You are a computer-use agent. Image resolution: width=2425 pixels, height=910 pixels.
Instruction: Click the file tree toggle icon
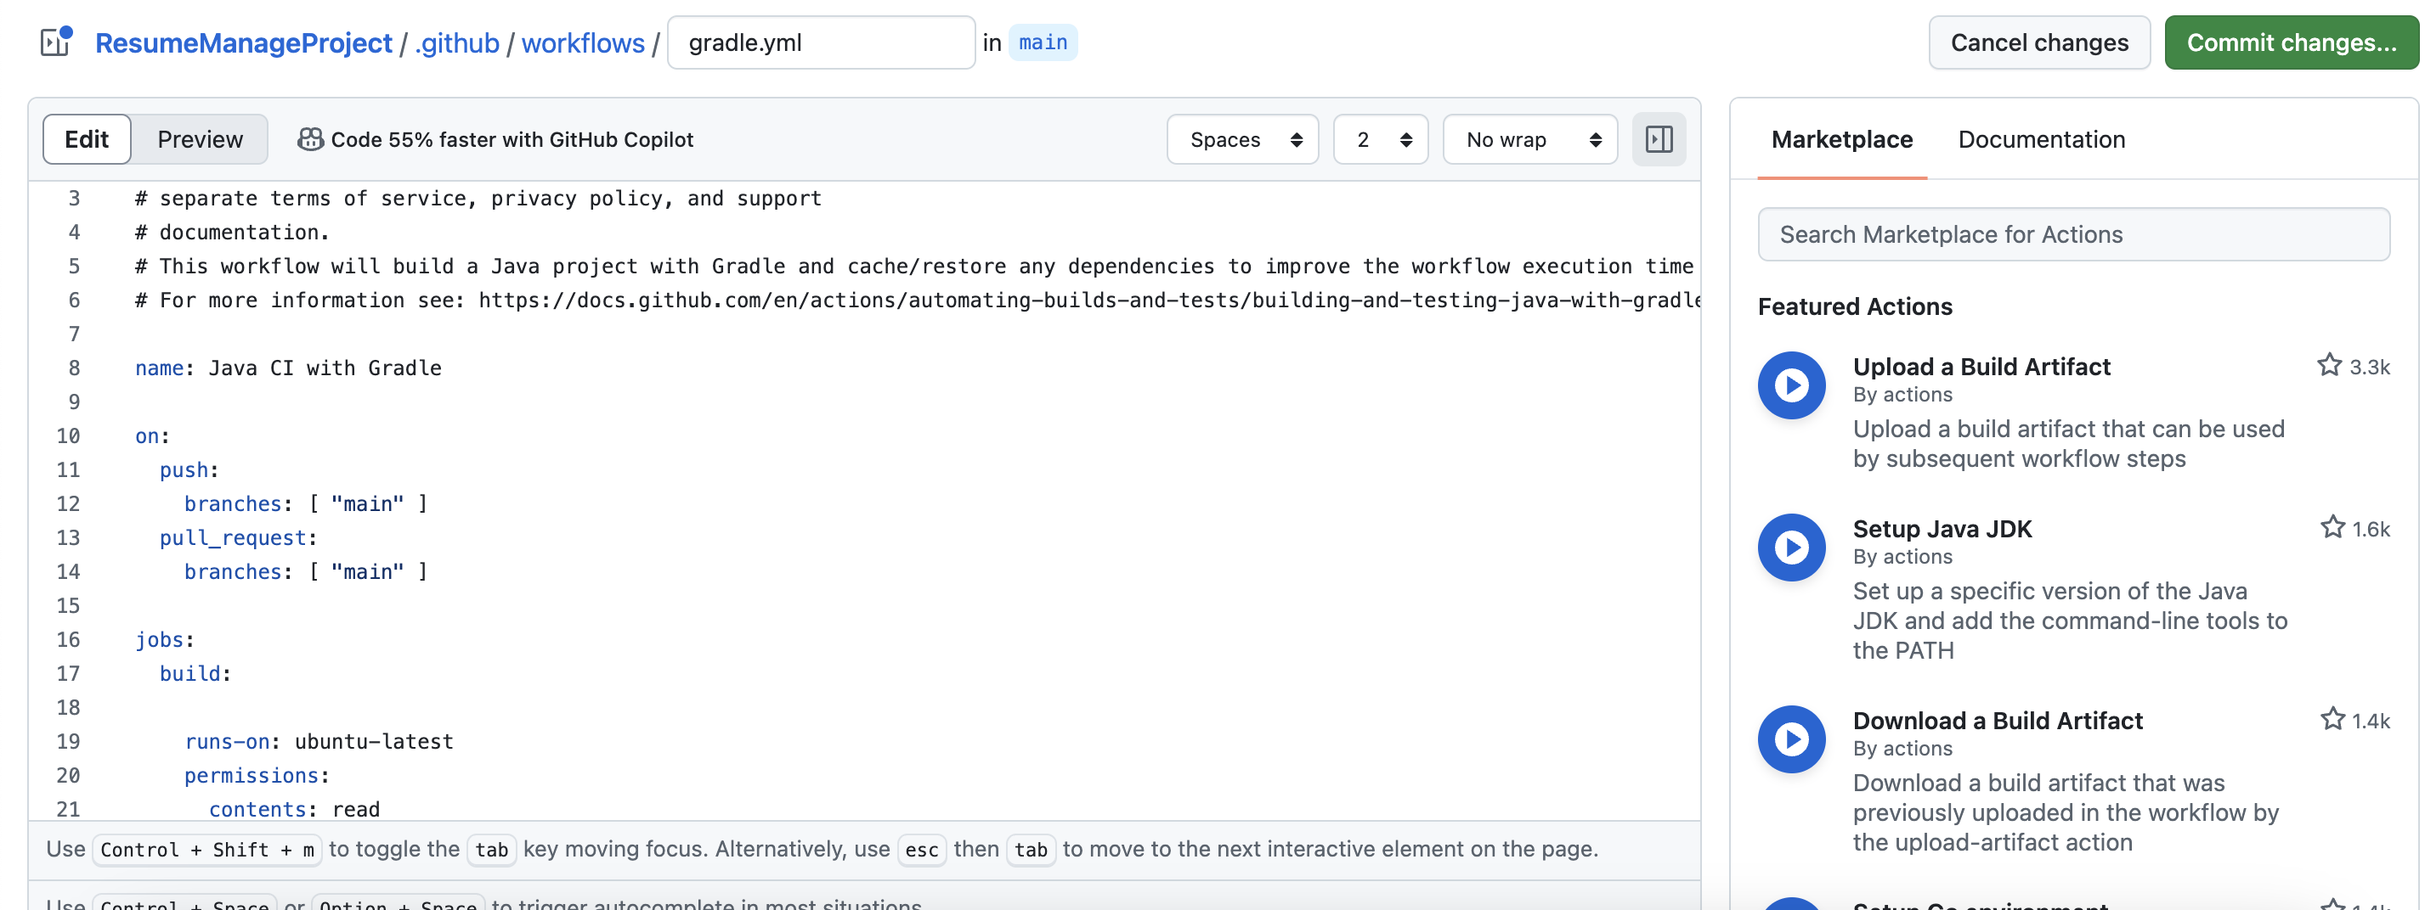(56, 42)
